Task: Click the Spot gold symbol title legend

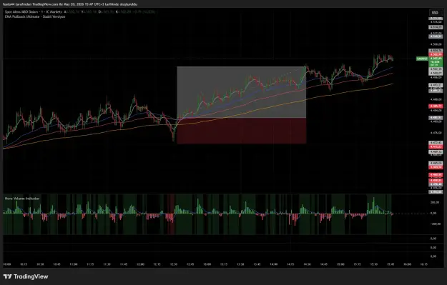Action: [34, 12]
